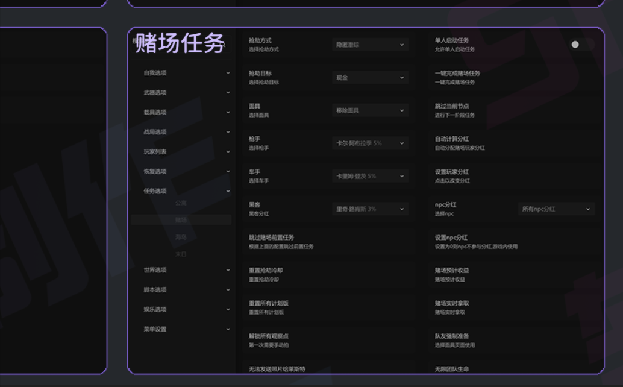Open the 抢劫方式 dropdown showing 隐匿潜踪

point(370,45)
